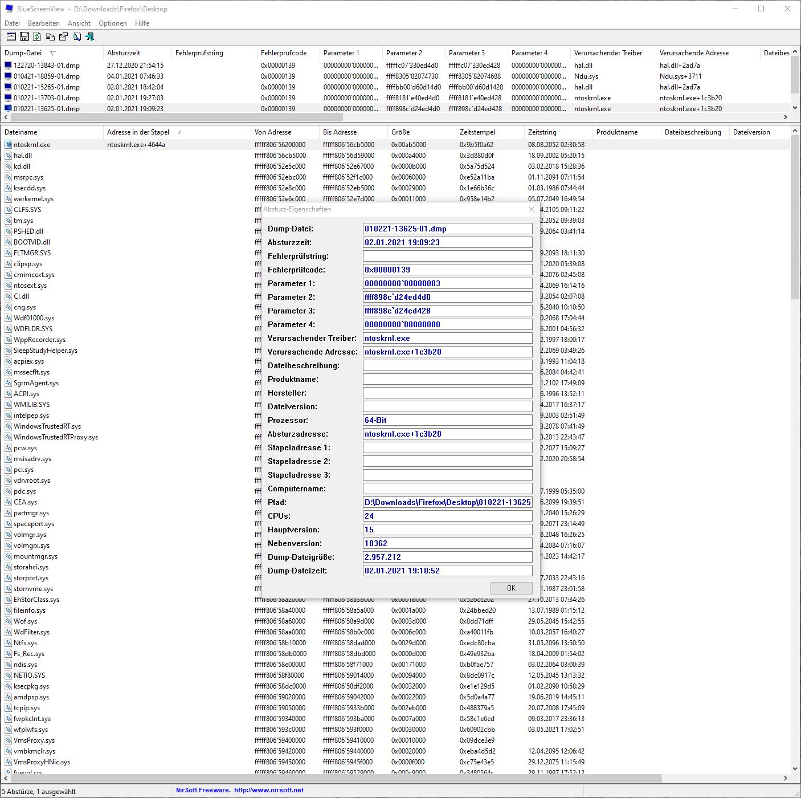Click the file icon beside msrpc.sys
Screen dimensions: 801x798
pos(8,177)
